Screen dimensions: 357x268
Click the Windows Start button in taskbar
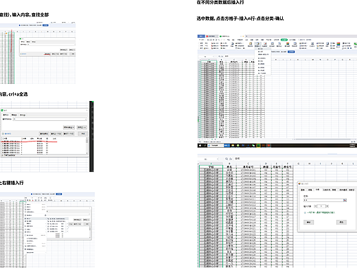pyautogui.click(x=200, y=146)
